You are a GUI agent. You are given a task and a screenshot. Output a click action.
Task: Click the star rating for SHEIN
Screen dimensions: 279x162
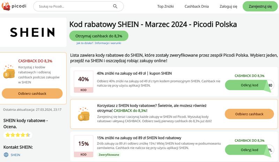click(x=17, y=135)
